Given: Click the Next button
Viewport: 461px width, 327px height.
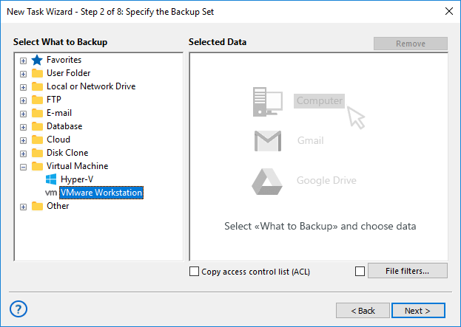Looking at the screenshot, I should click(418, 310).
